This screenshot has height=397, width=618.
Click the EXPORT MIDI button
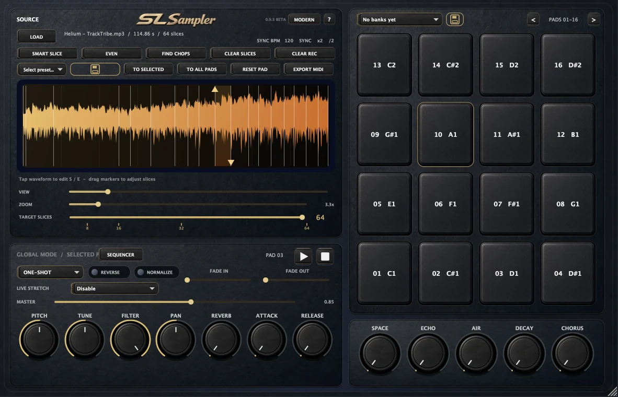pyautogui.click(x=308, y=69)
